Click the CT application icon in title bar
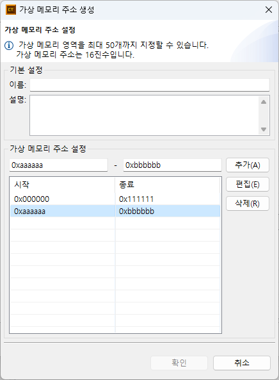Viewport: 279px width, 380px height. click(11, 10)
